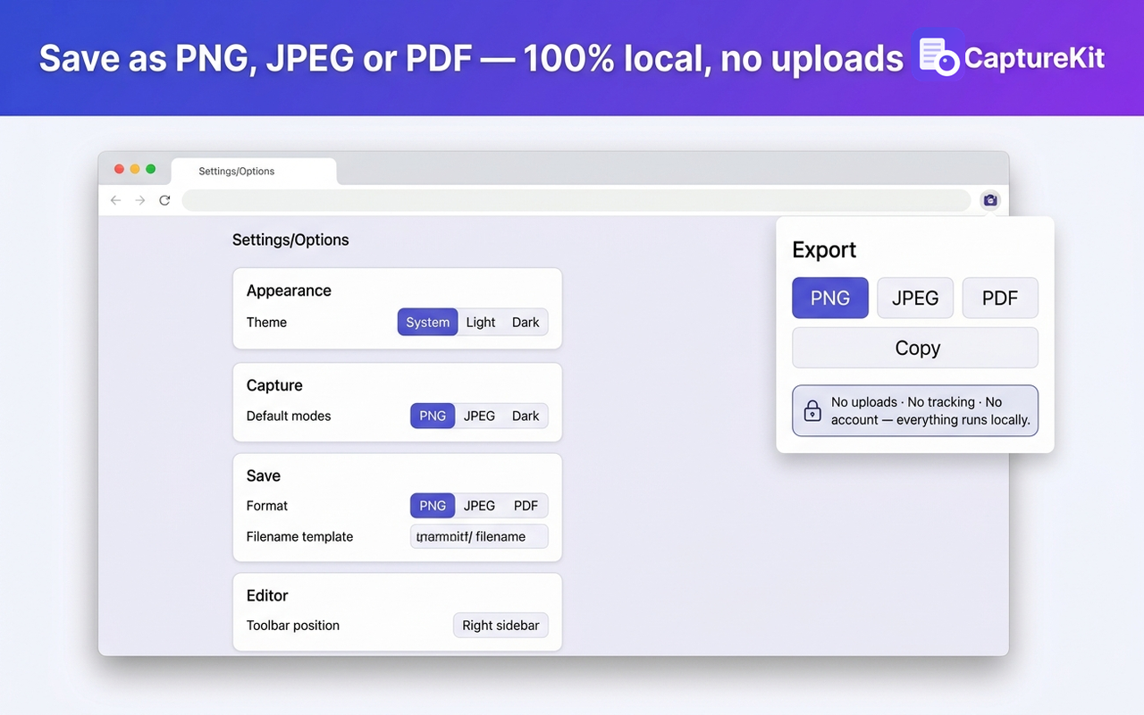Image resolution: width=1144 pixels, height=715 pixels.
Task: Click the Copy button in Export popup
Action: coord(915,348)
